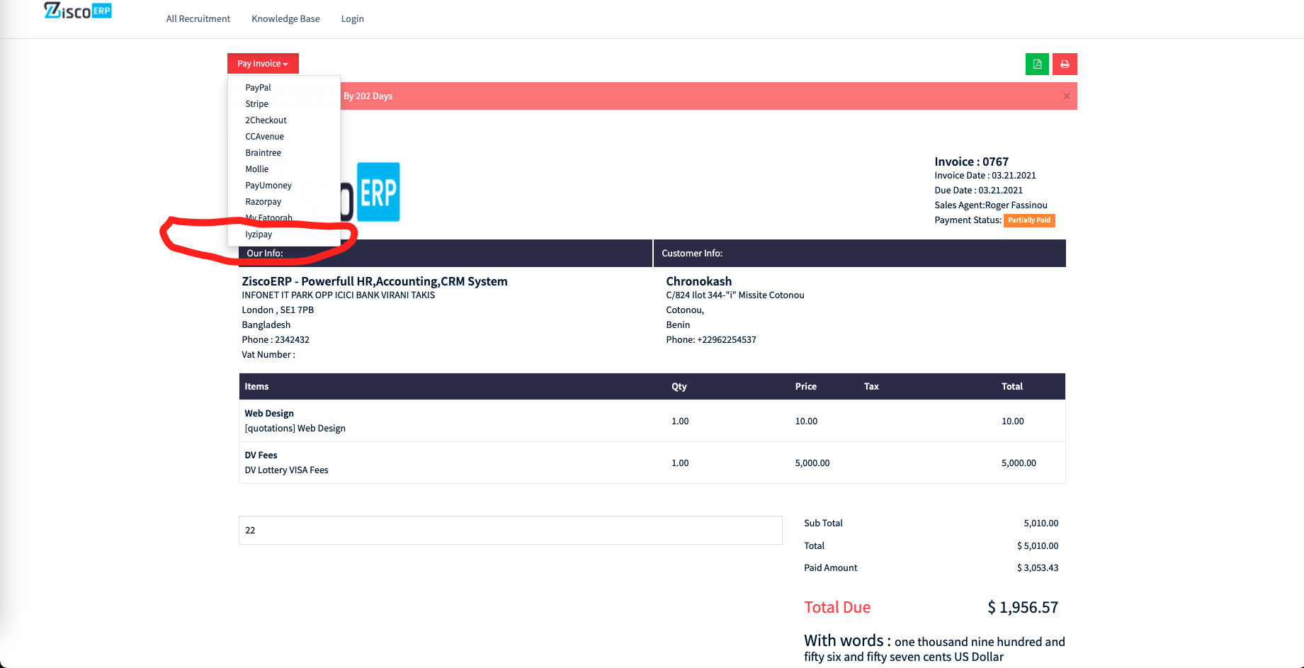Viewport: 1304px width, 668px height.
Task: Choose Razorpay payment option
Action: coord(263,201)
